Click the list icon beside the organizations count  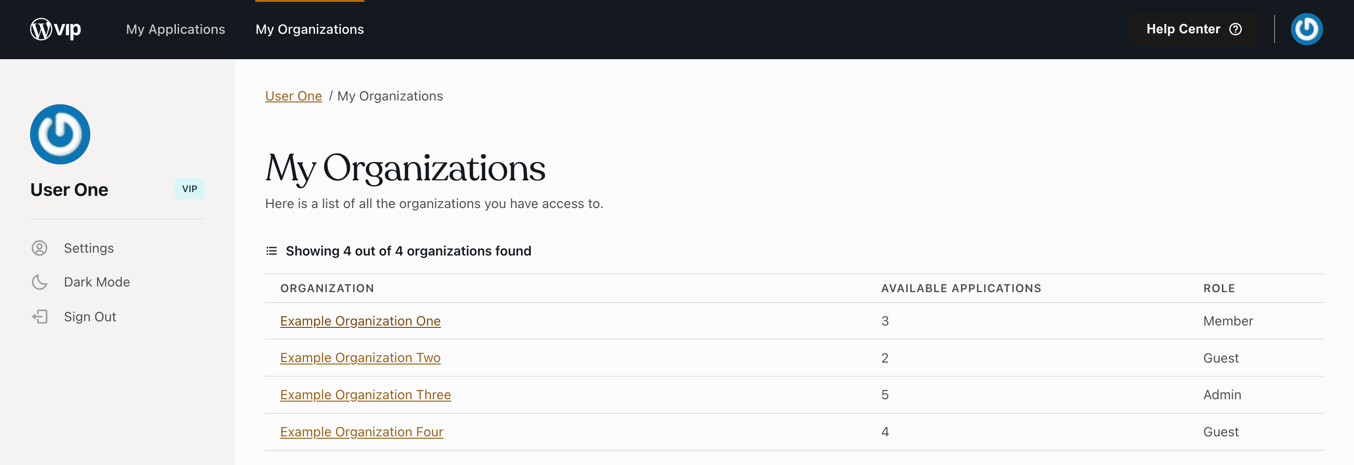(x=271, y=251)
